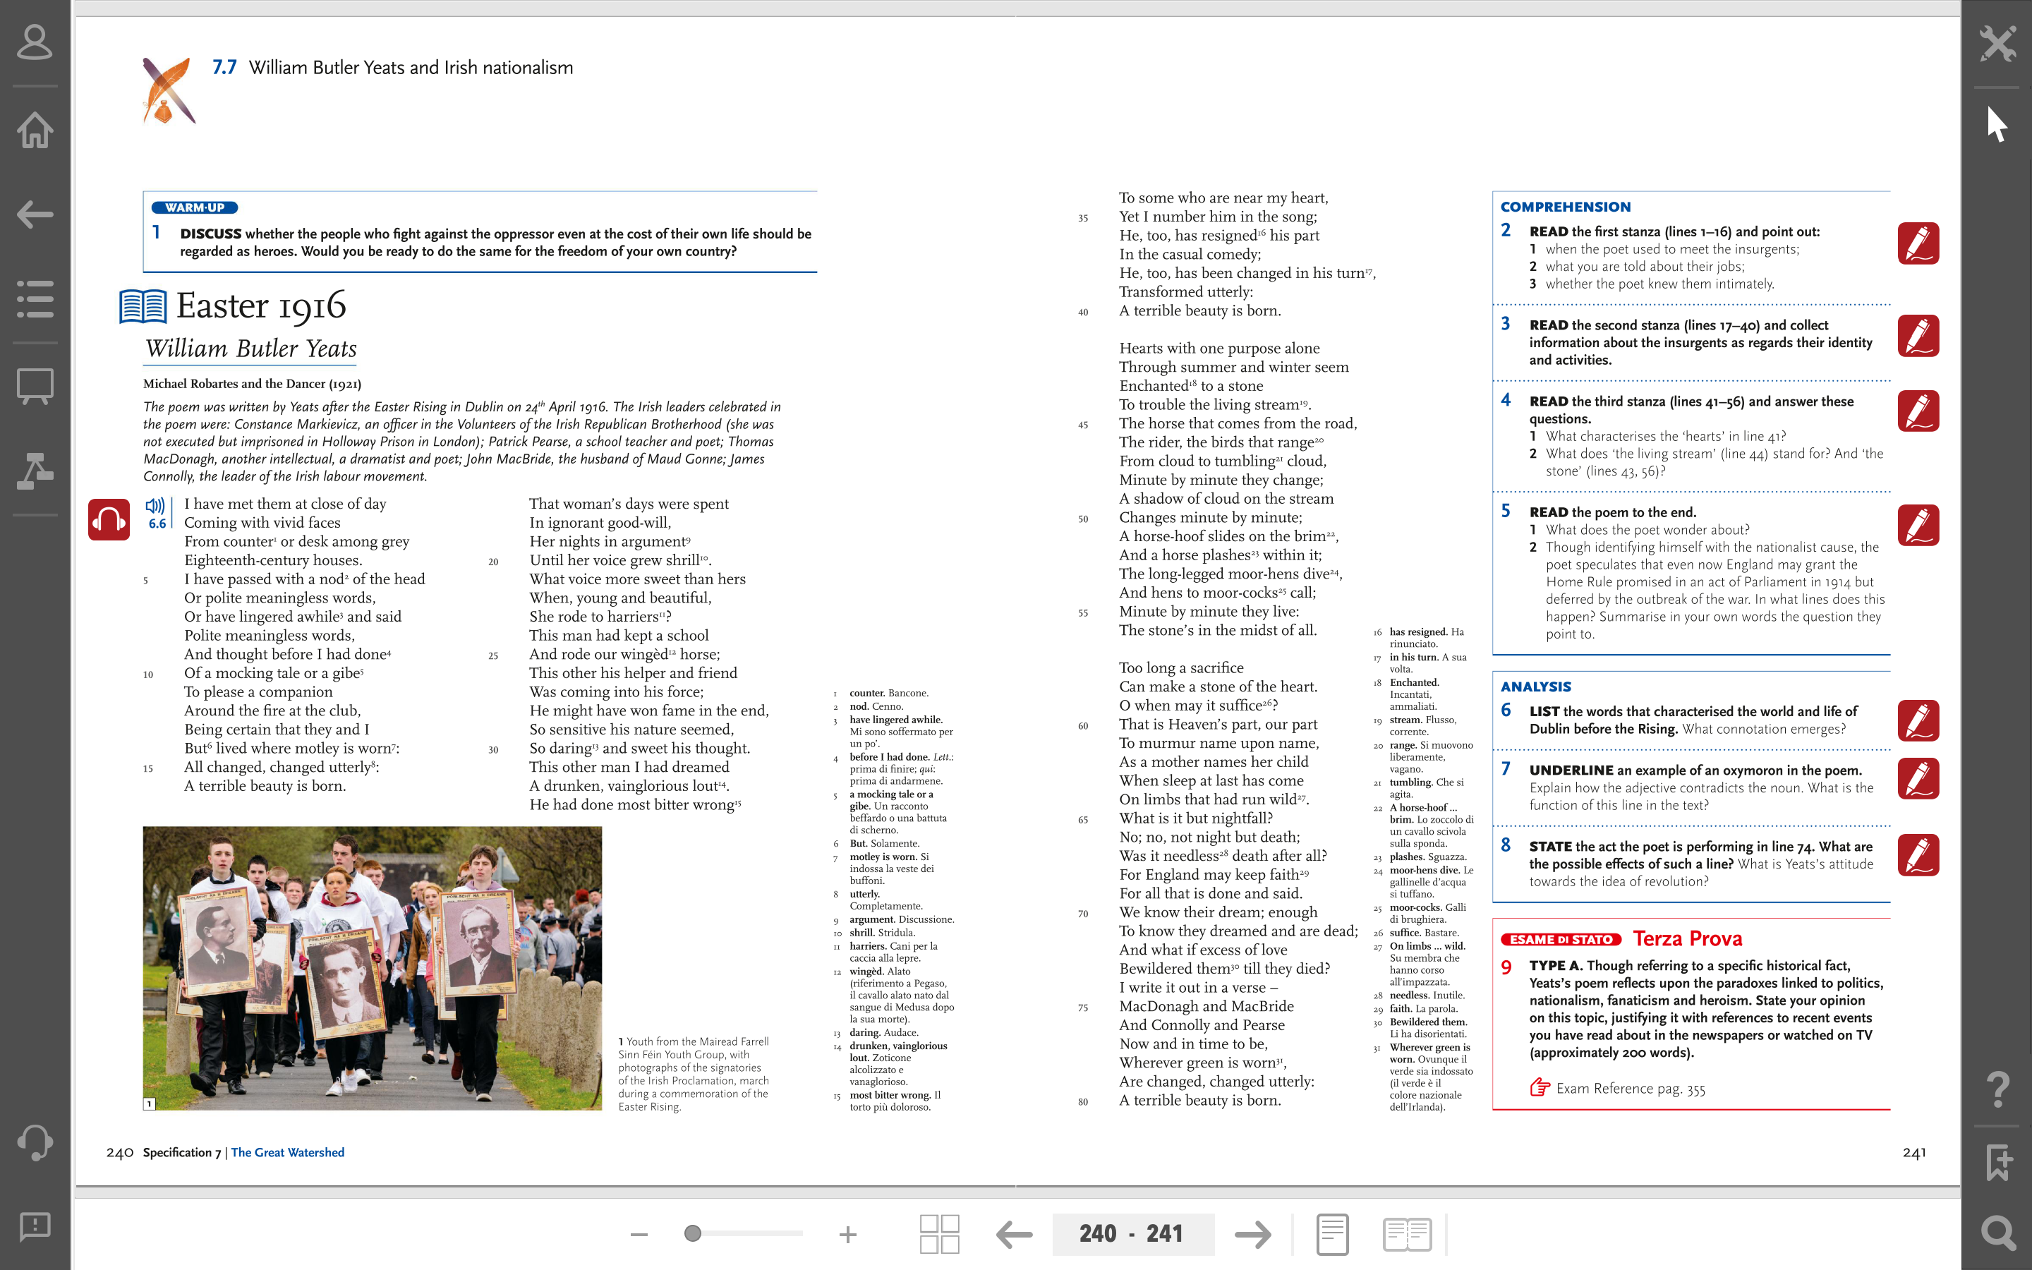This screenshot has height=1270, width=2032.
Task: Go to the home screen icon
Action: pos(35,131)
